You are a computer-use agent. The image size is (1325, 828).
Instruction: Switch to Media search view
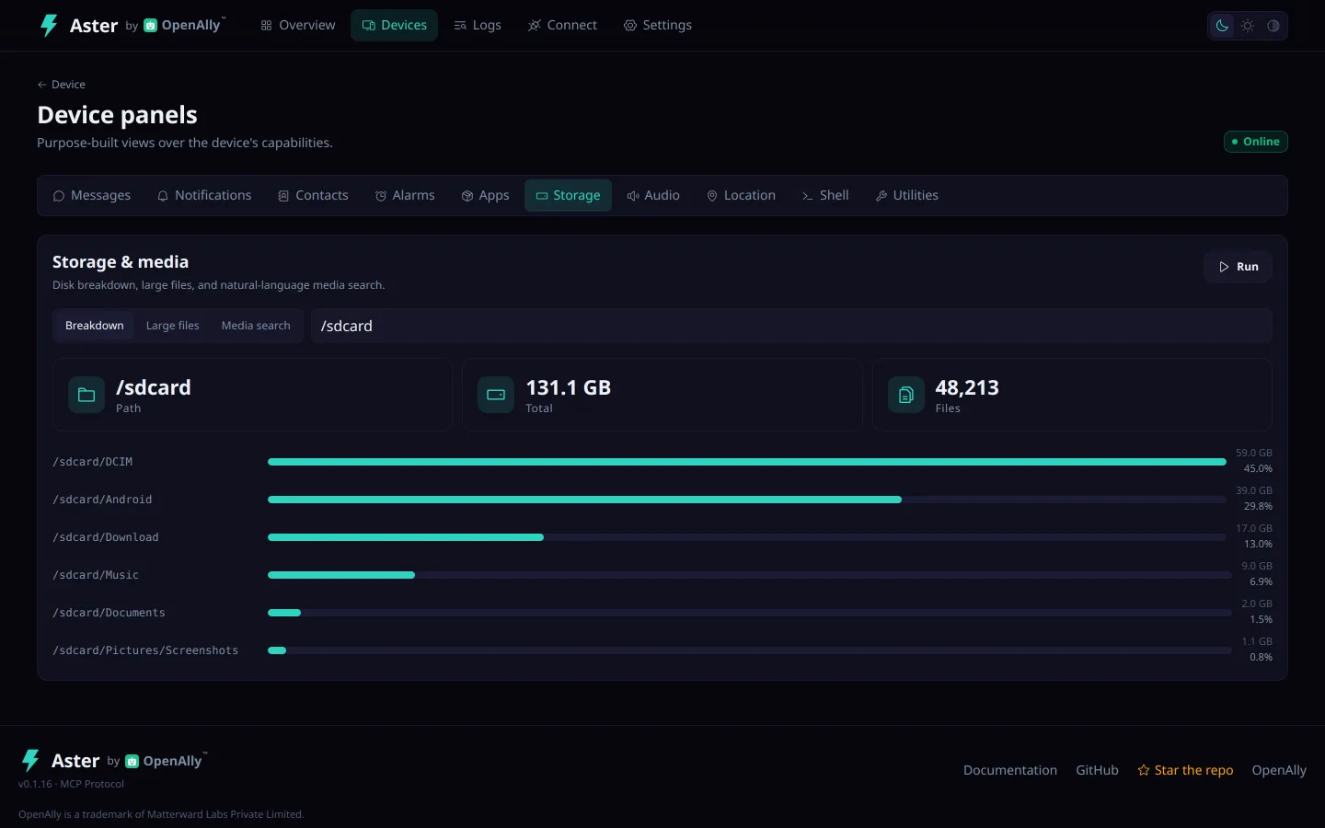pyautogui.click(x=256, y=326)
